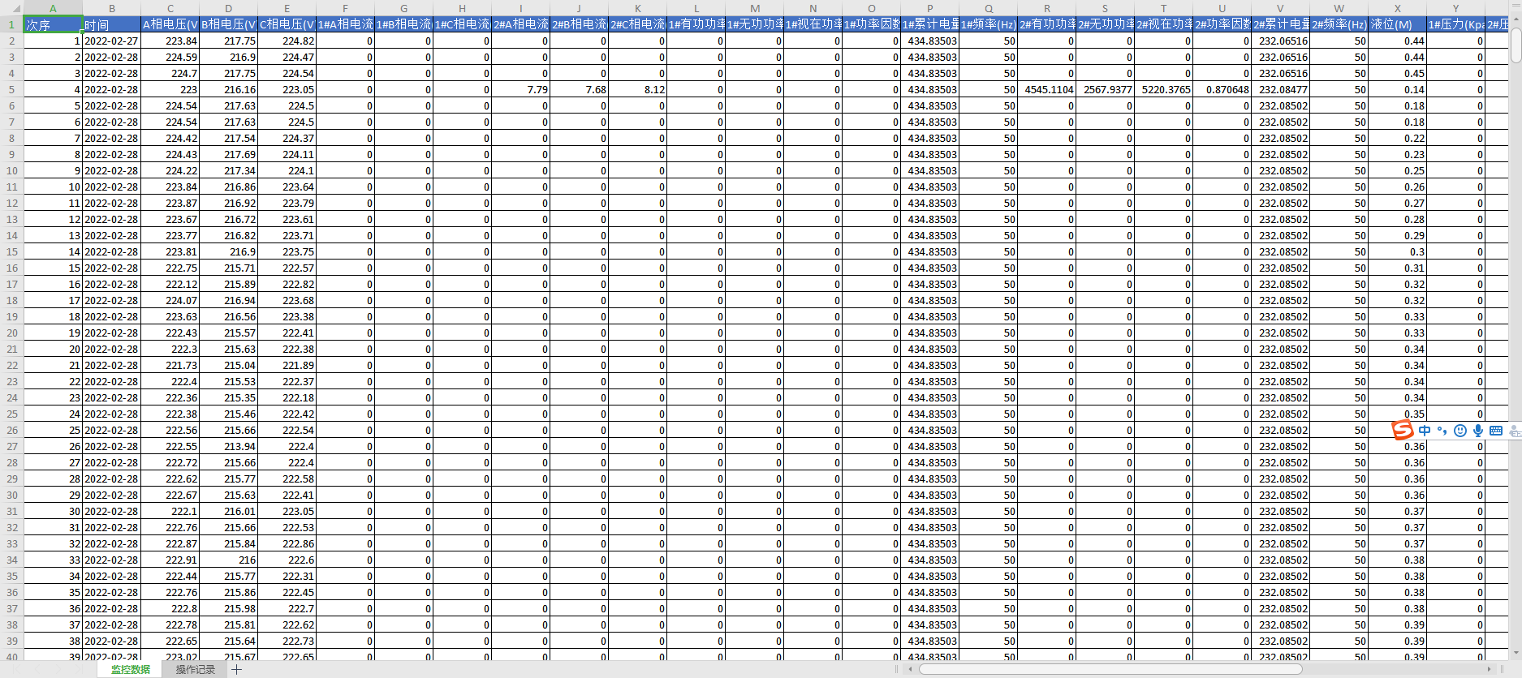Viewport: 1522px width, 678px height.
Task: Open the soft keyboard from IME toolbar
Action: (x=1496, y=431)
